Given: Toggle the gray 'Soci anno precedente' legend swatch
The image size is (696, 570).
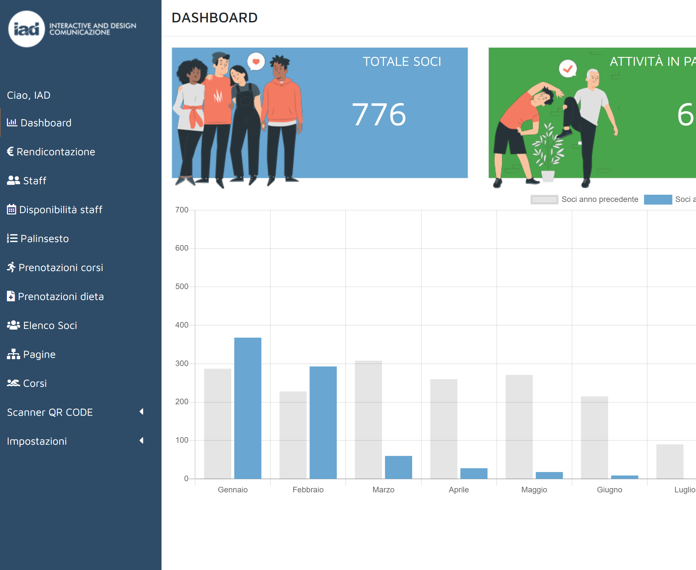Looking at the screenshot, I should (x=544, y=199).
